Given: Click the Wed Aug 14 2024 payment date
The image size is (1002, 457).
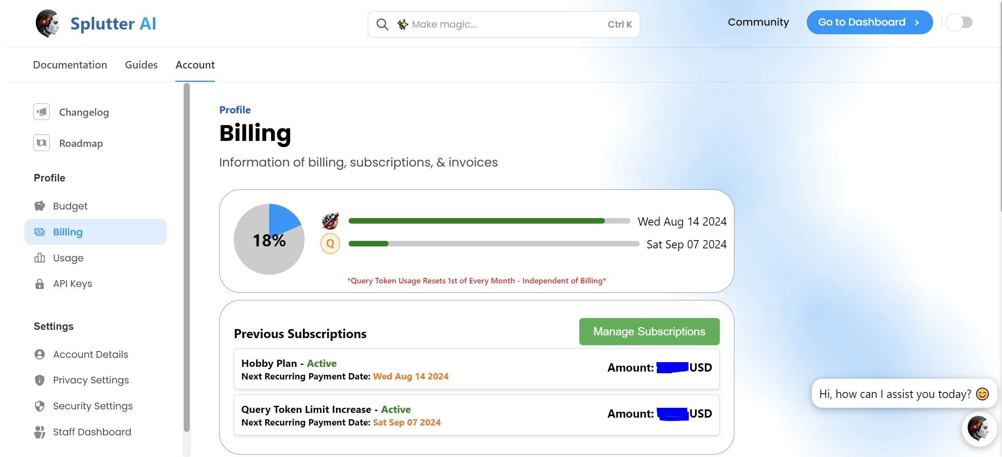Looking at the screenshot, I should (410, 376).
